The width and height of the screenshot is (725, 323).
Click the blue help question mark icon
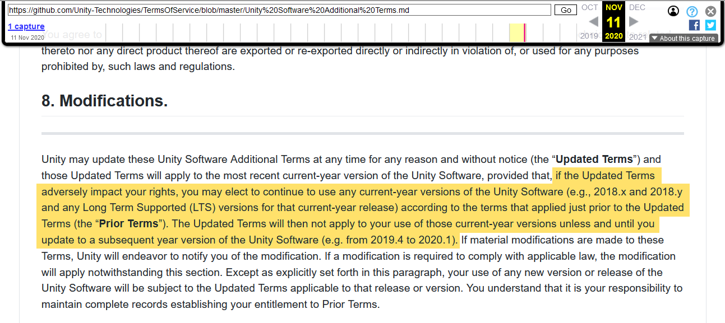tap(692, 11)
